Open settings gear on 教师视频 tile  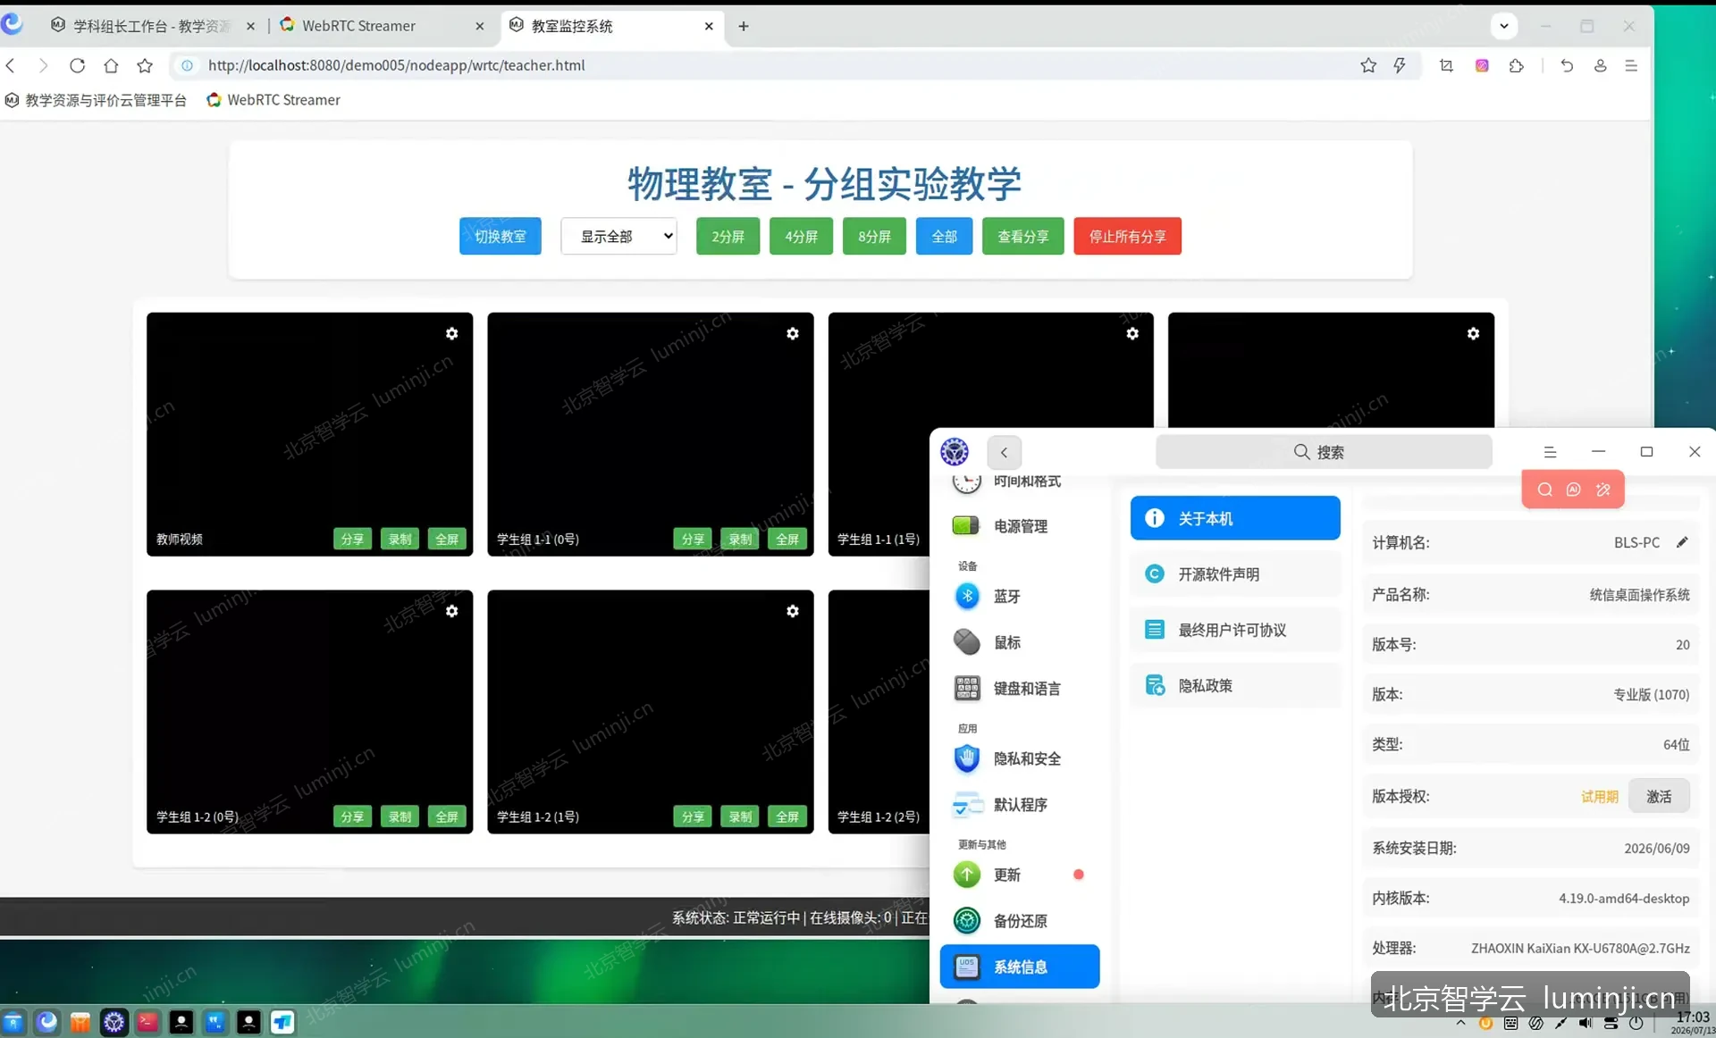452,333
